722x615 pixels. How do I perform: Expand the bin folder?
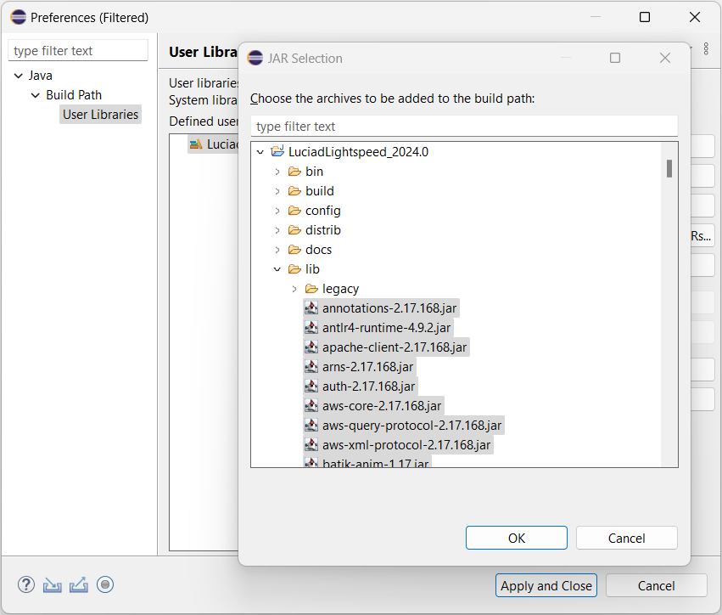(x=277, y=172)
